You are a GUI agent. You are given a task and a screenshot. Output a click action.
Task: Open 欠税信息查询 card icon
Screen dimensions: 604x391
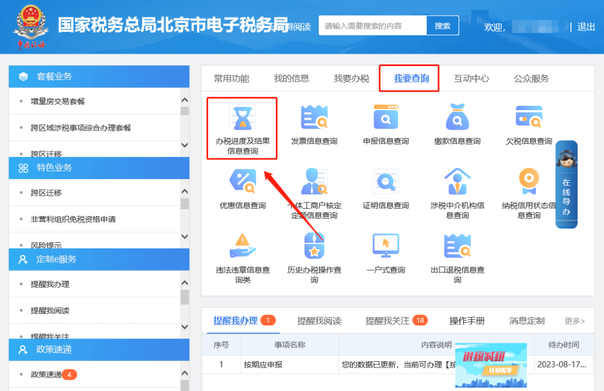pos(529,117)
